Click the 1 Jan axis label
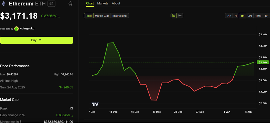270x124 pixels. click(227, 112)
